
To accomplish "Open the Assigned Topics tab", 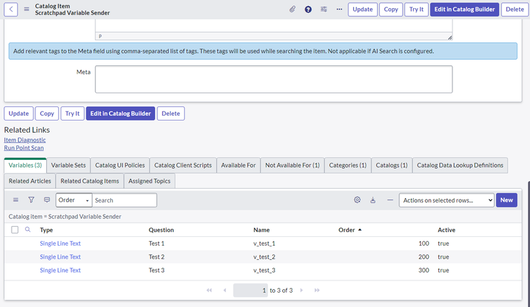I will click(150, 181).
